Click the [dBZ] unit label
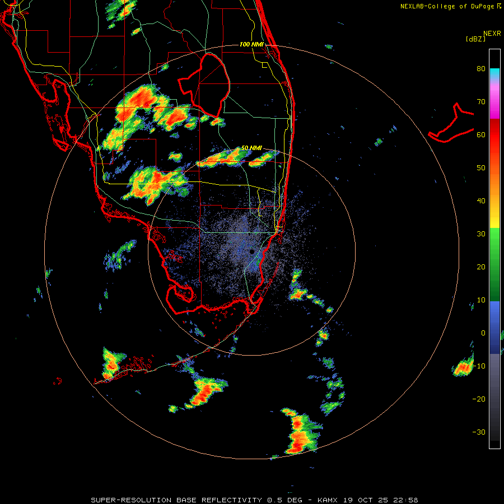The height and width of the screenshot is (504, 504). [x=475, y=39]
